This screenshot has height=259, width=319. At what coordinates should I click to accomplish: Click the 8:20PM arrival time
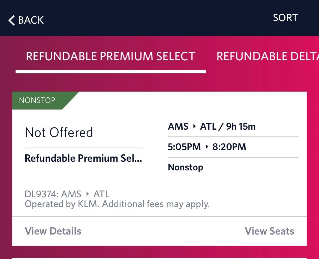(x=229, y=147)
